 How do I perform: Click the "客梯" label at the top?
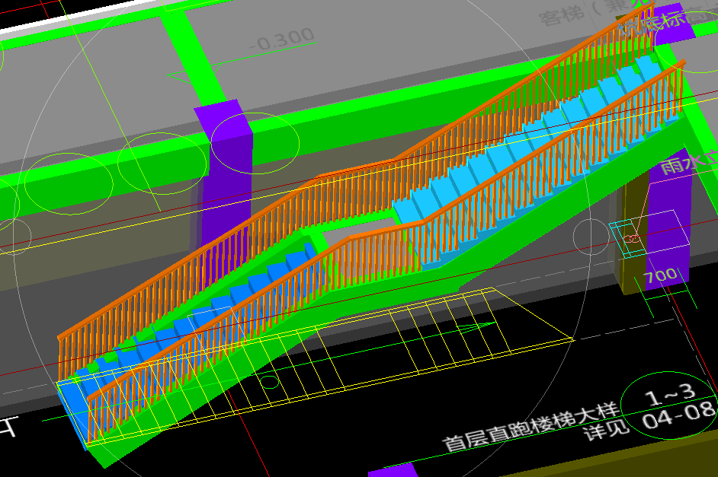click(x=562, y=16)
